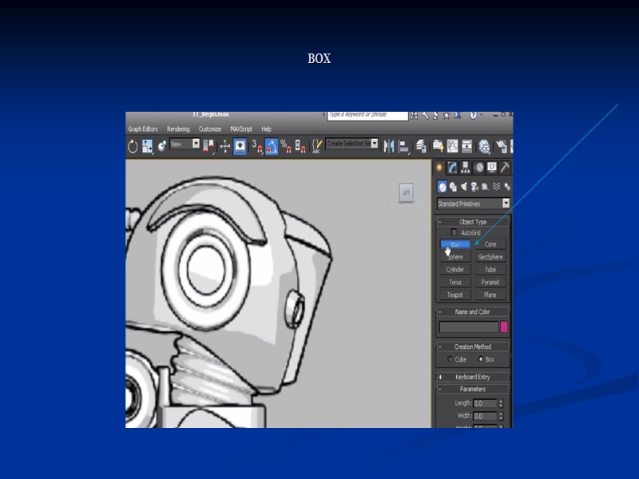
Task: Click the keyword search field
Action: pyautogui.click(x=367, y=115)
